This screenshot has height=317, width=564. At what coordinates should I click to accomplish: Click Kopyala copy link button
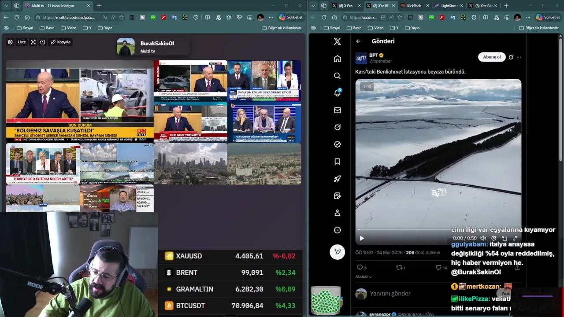(61, 42)
